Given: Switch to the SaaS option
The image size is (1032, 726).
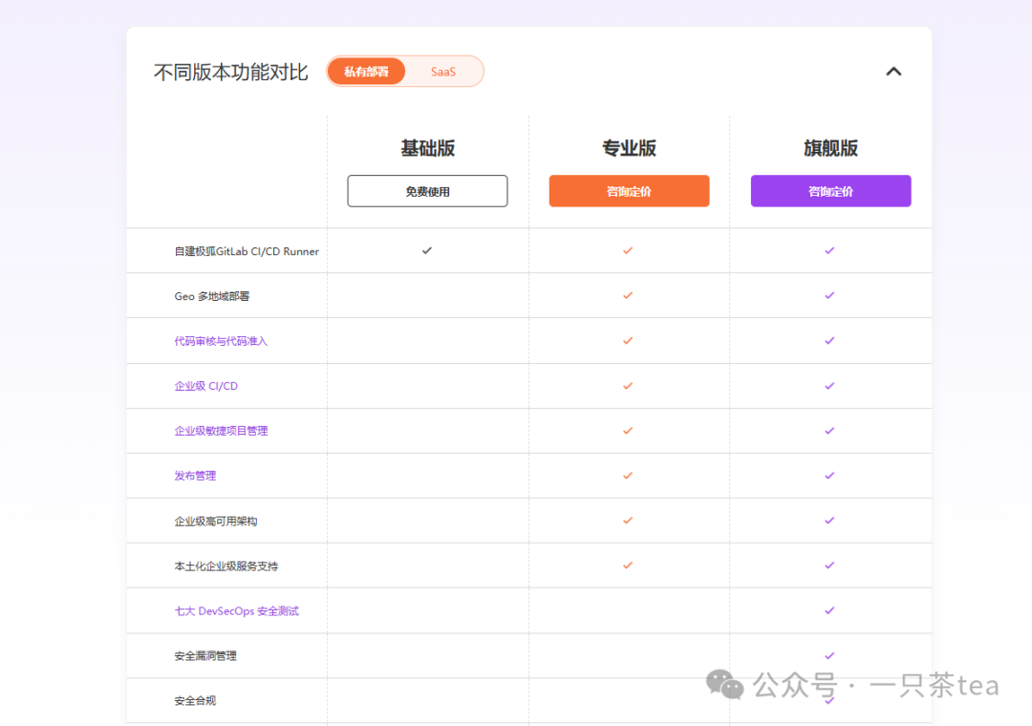Looking at the screenshot, I should click(x=443, y=71).
